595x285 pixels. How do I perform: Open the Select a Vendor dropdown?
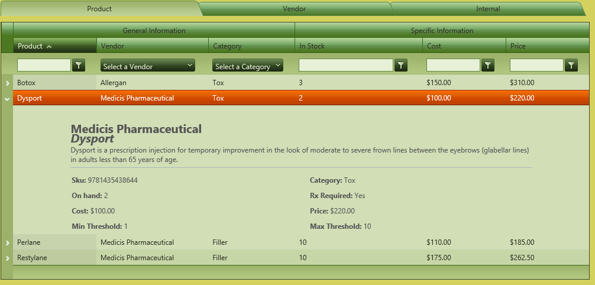pos(148,65)
